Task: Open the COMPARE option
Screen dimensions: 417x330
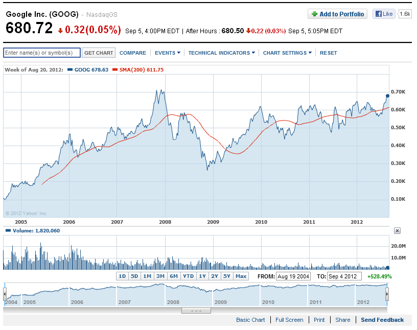Action: tap(133, 53)
